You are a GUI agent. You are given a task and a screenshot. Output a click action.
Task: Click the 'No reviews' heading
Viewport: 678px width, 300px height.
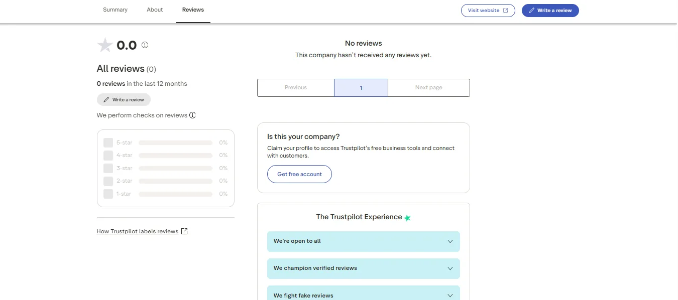(x=364, y=44)
